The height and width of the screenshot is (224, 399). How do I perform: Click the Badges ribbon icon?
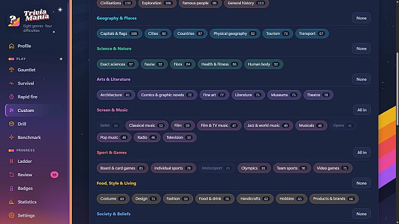tap(12, 188)
